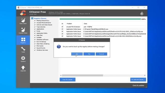Viewport: 165px width, 93px height.
Task: Click Scan for Issues button
Action: point(68,80)
